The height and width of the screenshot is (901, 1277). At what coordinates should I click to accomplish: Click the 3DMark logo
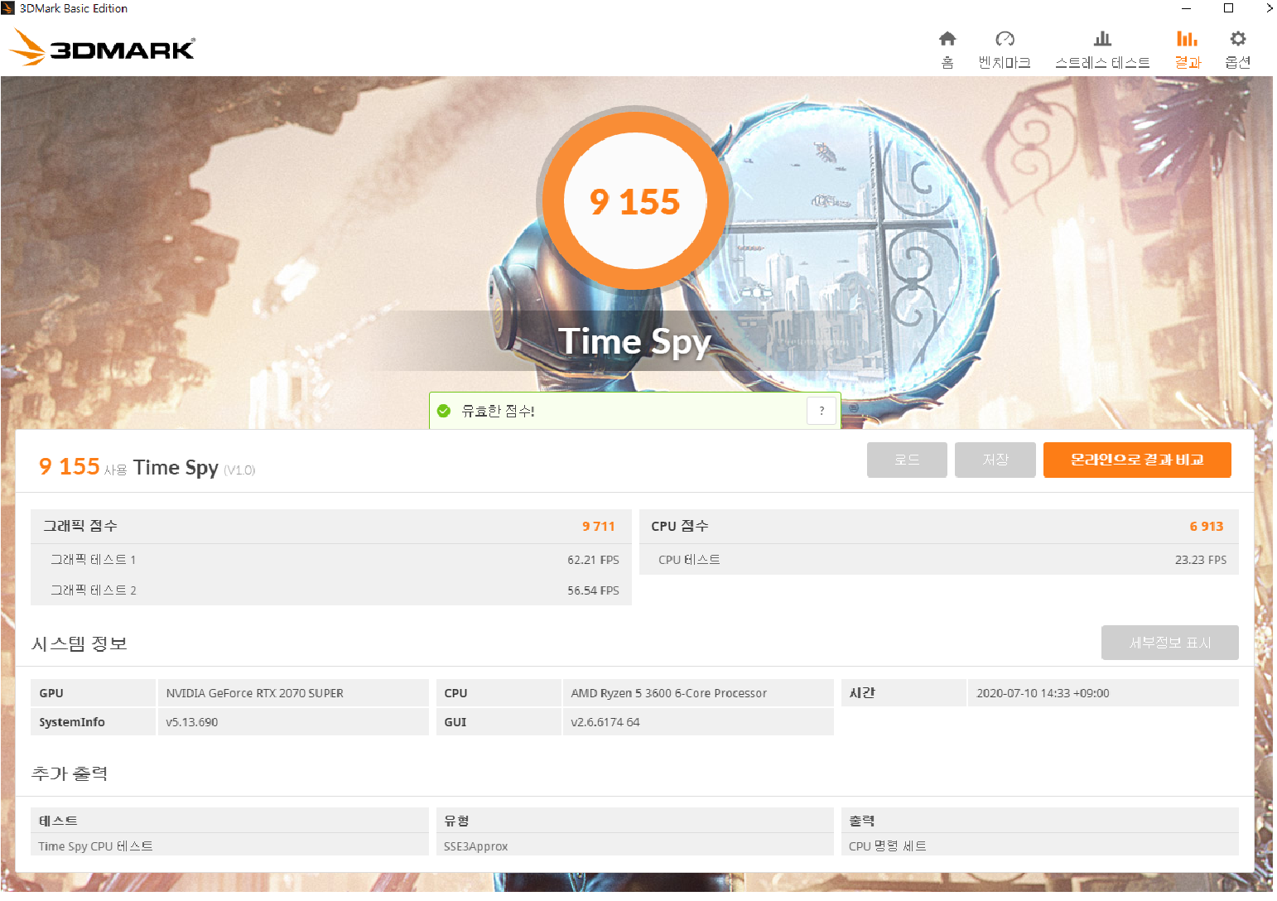(x=103, y=48)
